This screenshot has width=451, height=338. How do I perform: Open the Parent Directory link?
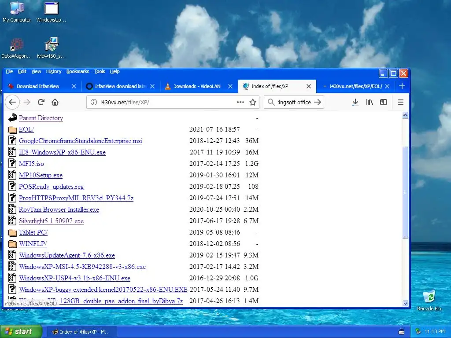click(41, 118)
